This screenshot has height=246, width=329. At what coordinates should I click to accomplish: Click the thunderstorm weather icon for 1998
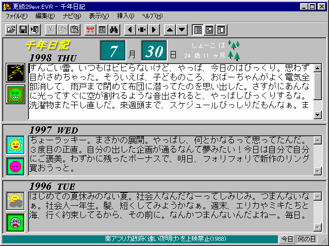click(15, 73)
